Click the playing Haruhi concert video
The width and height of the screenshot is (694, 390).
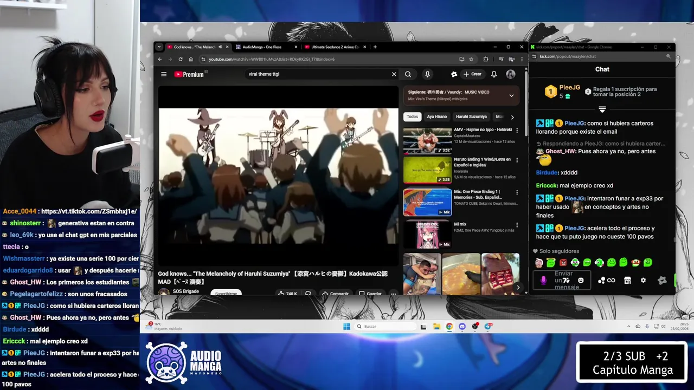[x=278, y=176]
